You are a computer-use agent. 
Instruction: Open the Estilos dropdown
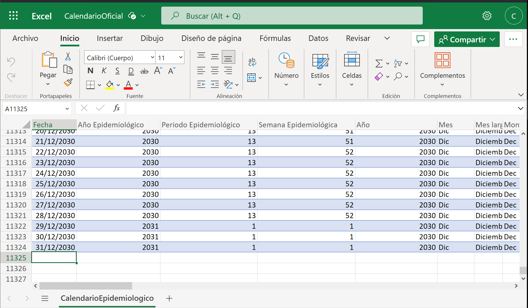(x=320, y=84)
